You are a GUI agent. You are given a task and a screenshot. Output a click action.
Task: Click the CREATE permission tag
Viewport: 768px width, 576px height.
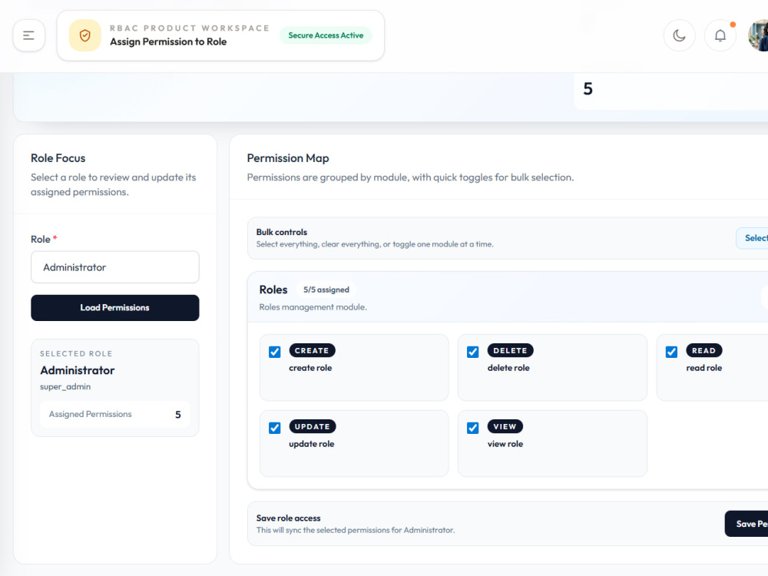tap(312, 350)
